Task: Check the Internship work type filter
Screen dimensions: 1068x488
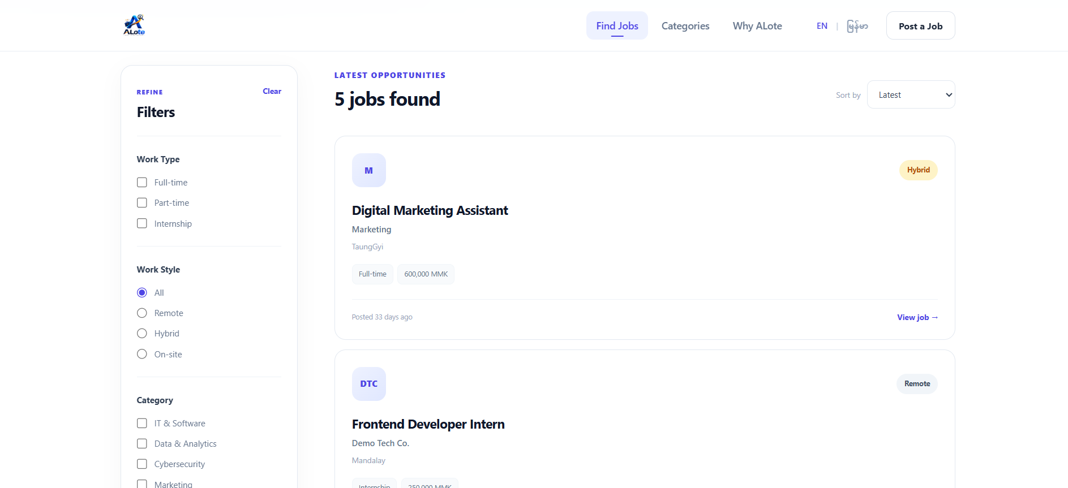Action: [142, 223]
